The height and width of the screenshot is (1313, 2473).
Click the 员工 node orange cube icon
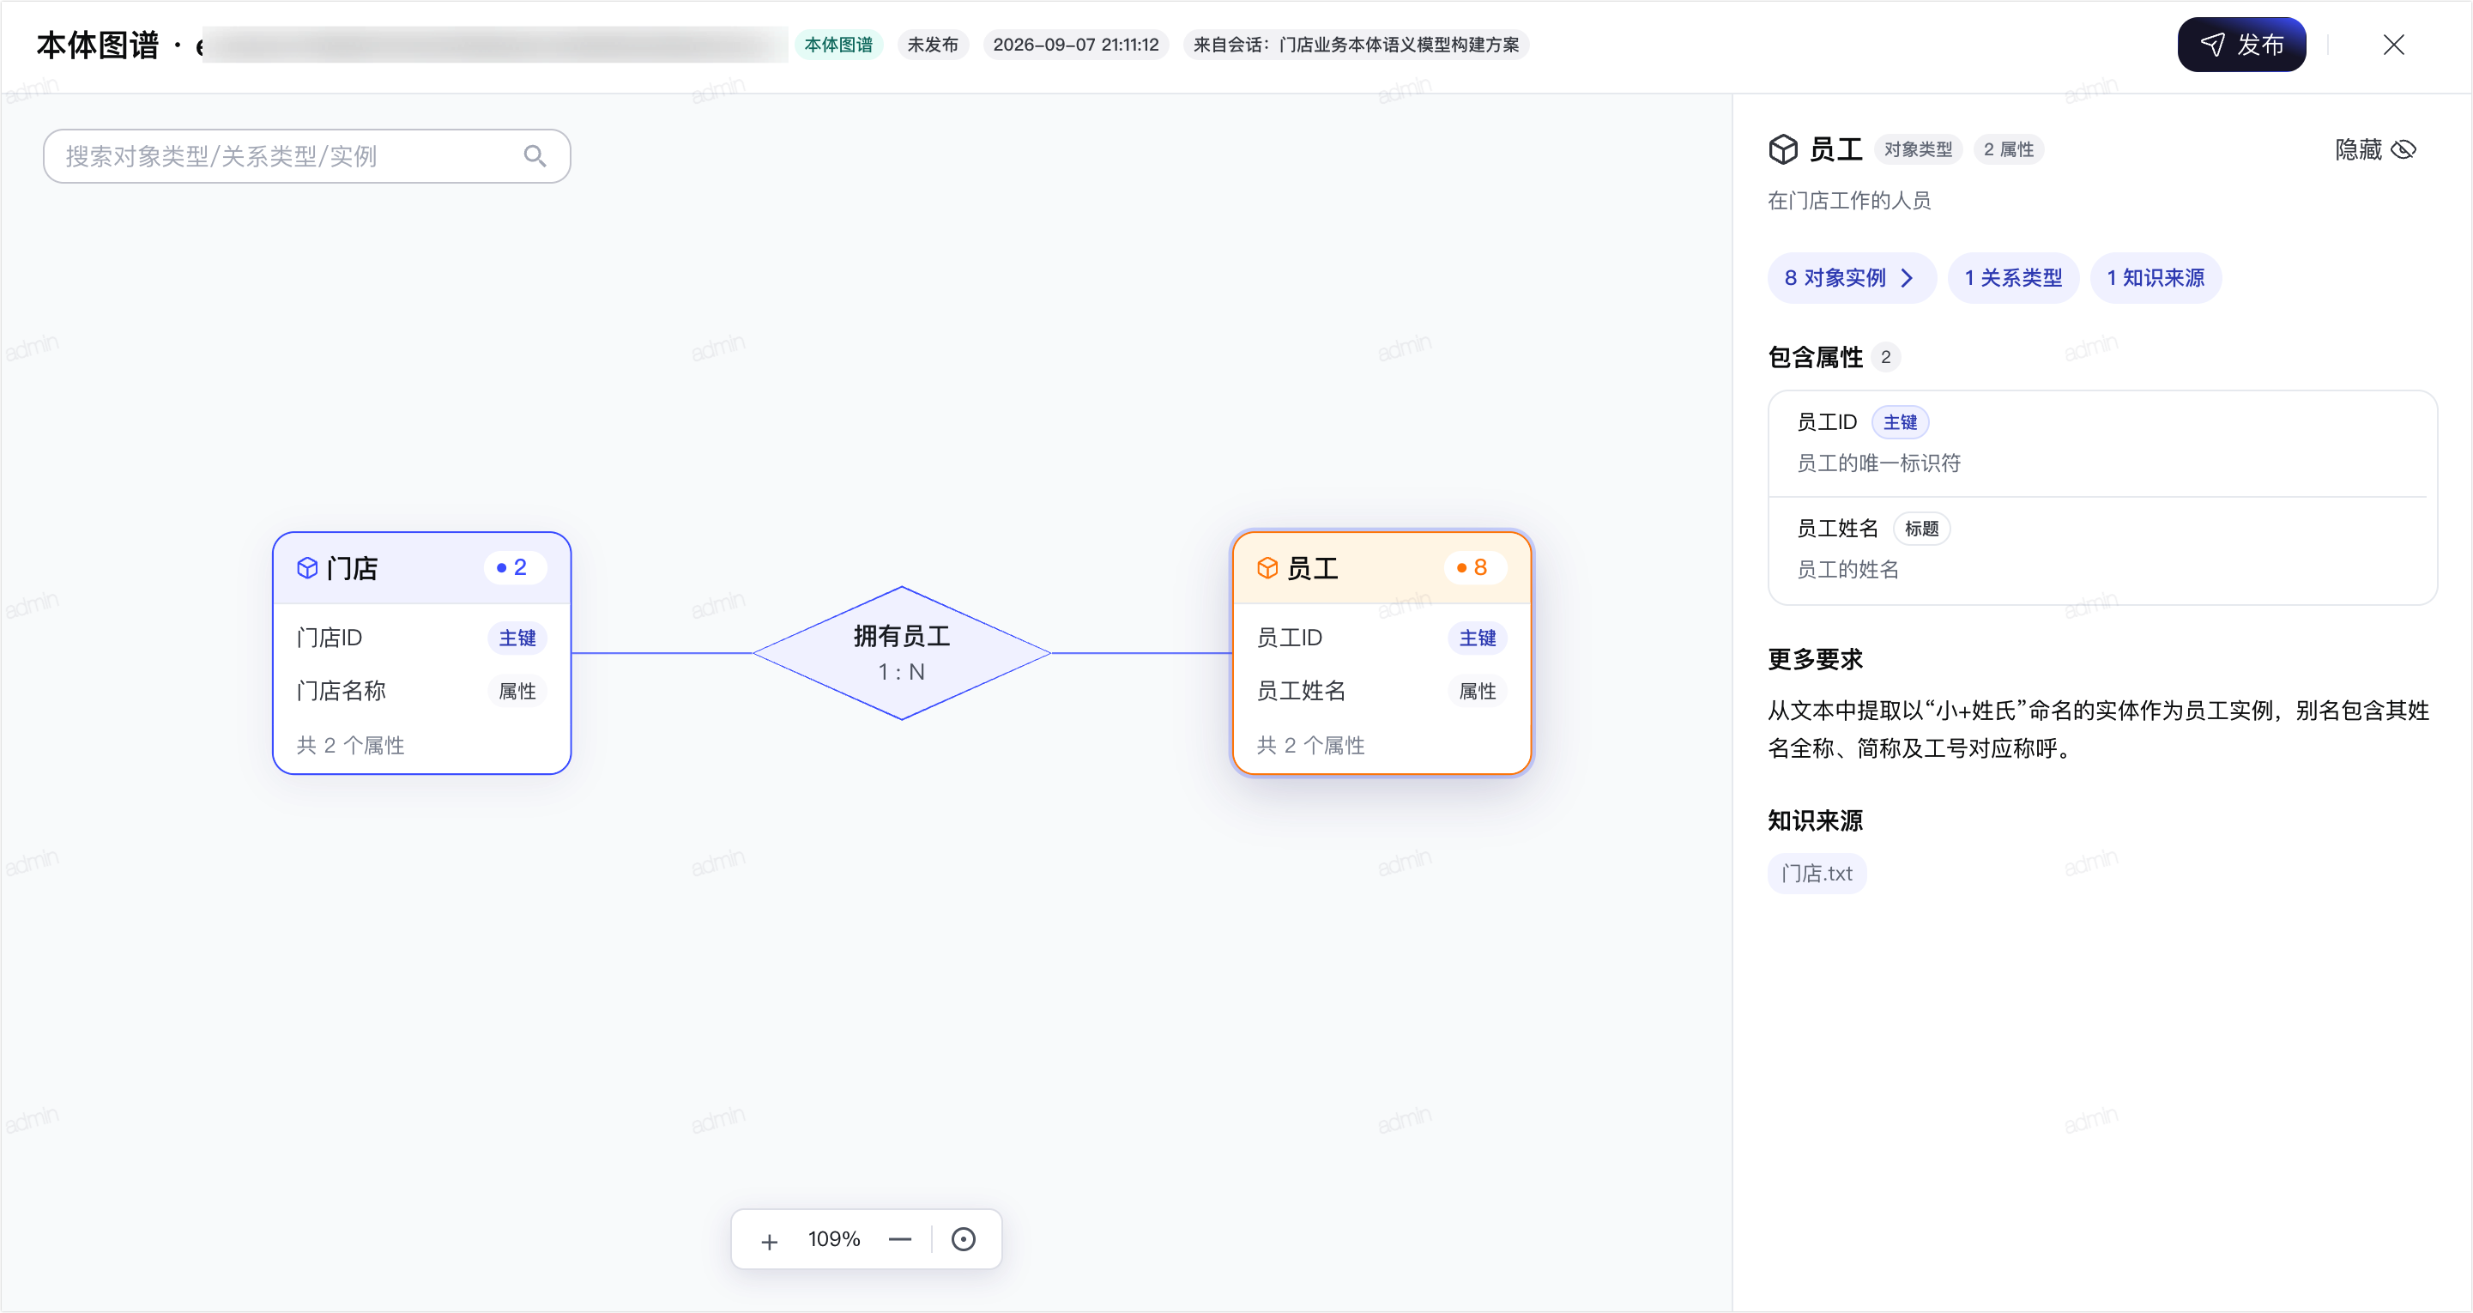click(x=1267, y=568)
